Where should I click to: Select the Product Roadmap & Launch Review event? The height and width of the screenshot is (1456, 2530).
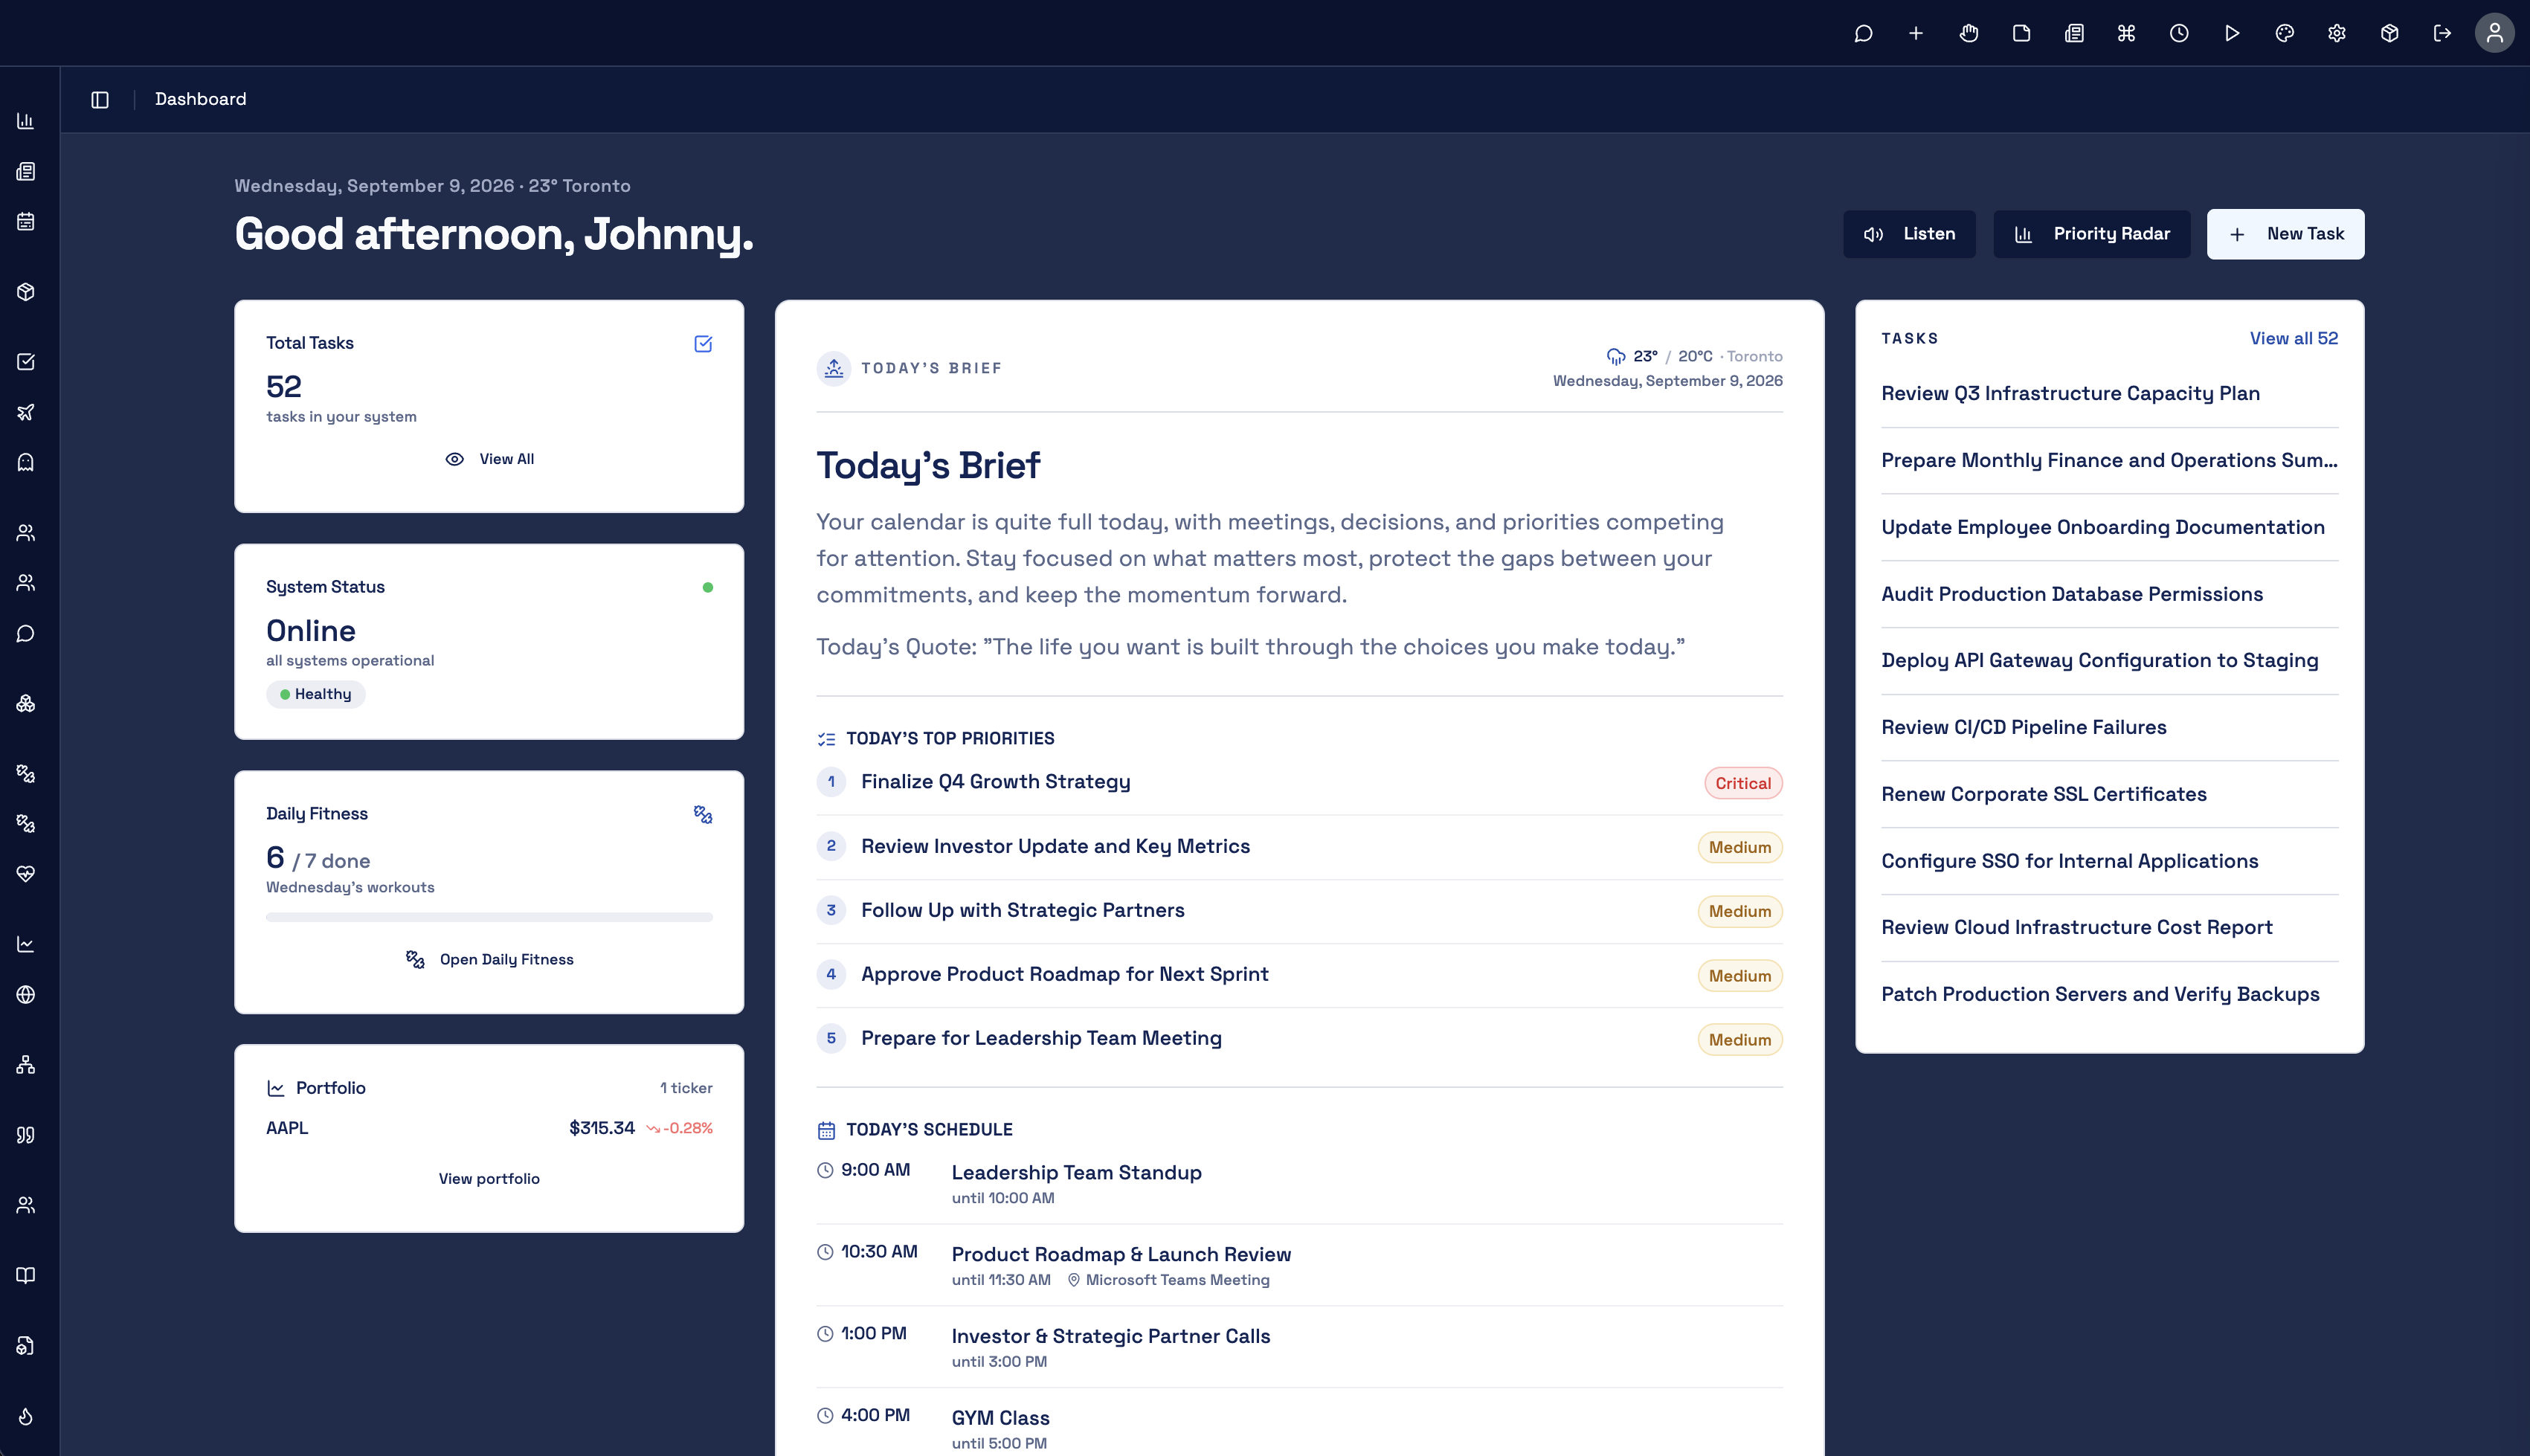[1299, 1265]
